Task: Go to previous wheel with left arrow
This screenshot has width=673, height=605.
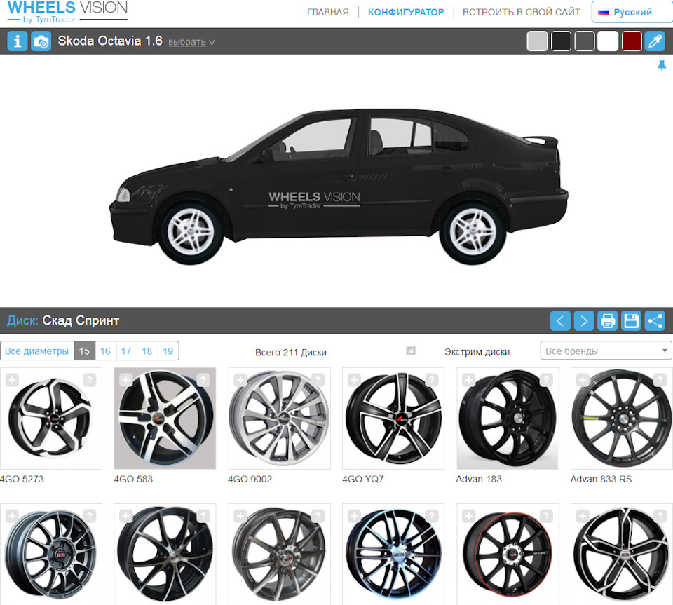Action: [x=560, y=321]
